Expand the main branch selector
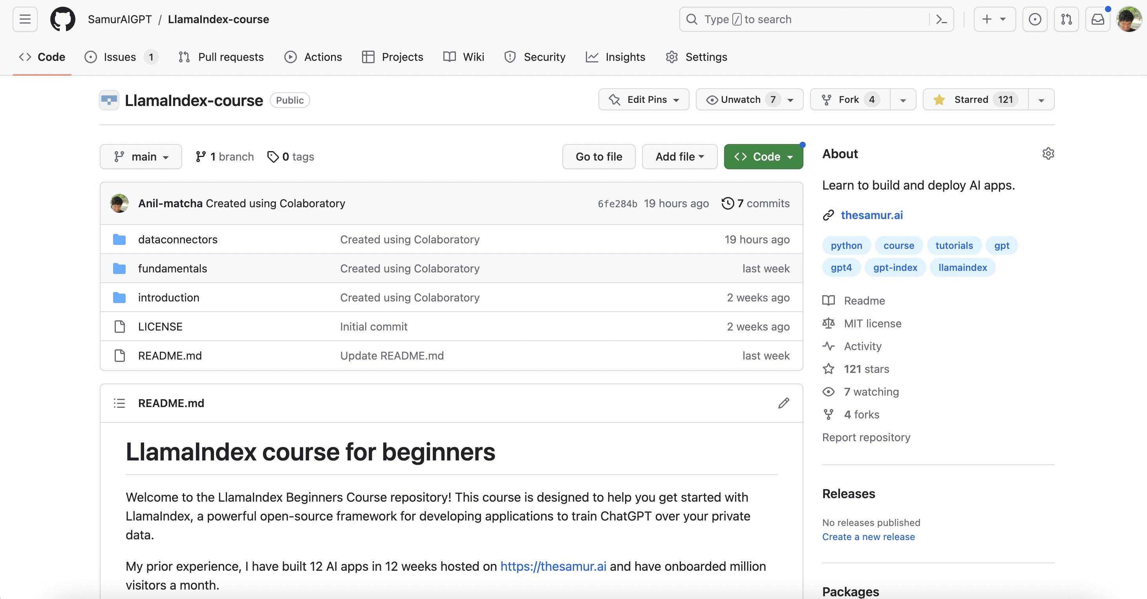The image size is (1147, 599). pyautogui.click(x=141, y=157)
